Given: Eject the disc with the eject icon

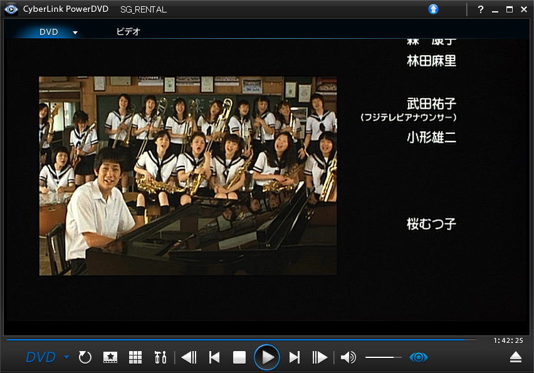Looking at the screenshot, I should pyautogui.click(x=515, y=357).
